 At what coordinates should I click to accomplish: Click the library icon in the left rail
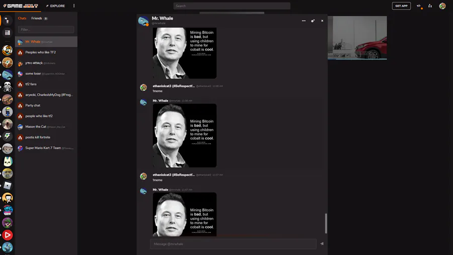tap(7, 33)
